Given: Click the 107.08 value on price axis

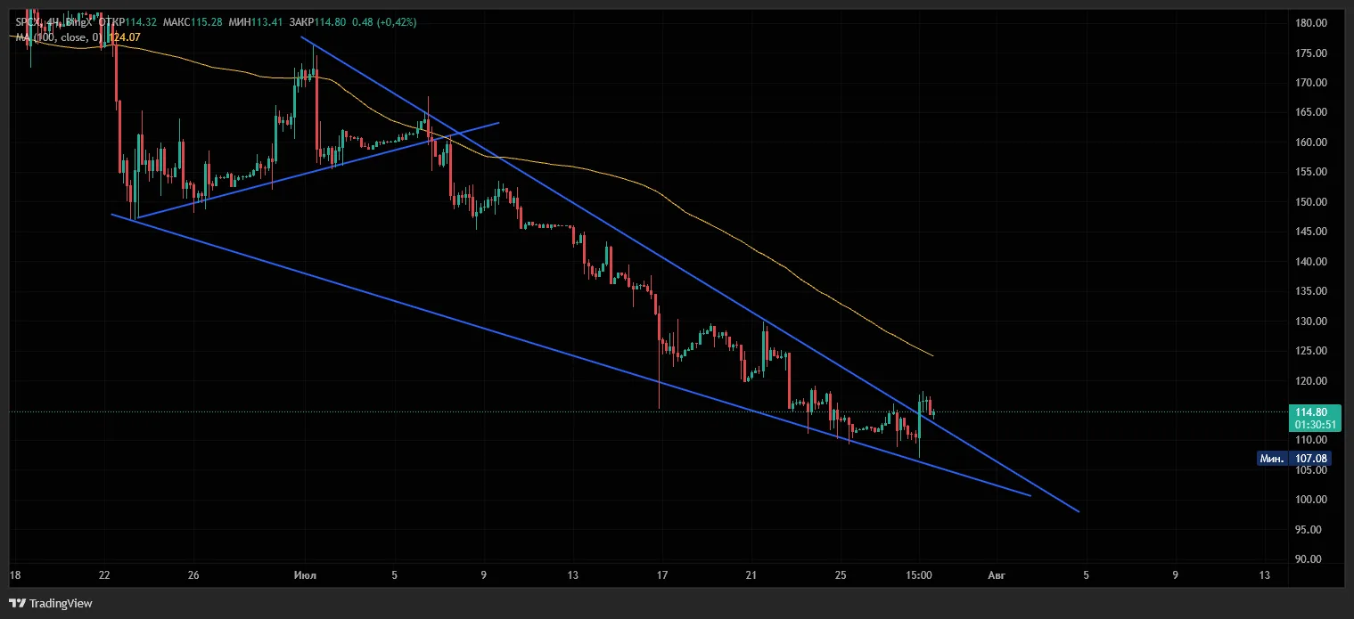Looking at the screenshot, I should click(1312, 459).
